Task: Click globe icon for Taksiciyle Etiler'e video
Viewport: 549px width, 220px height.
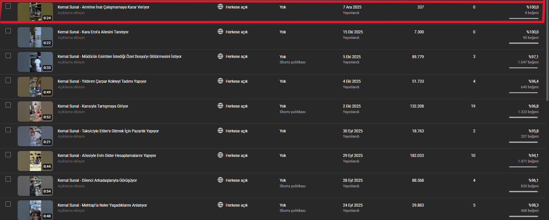Action: (220, 130)
